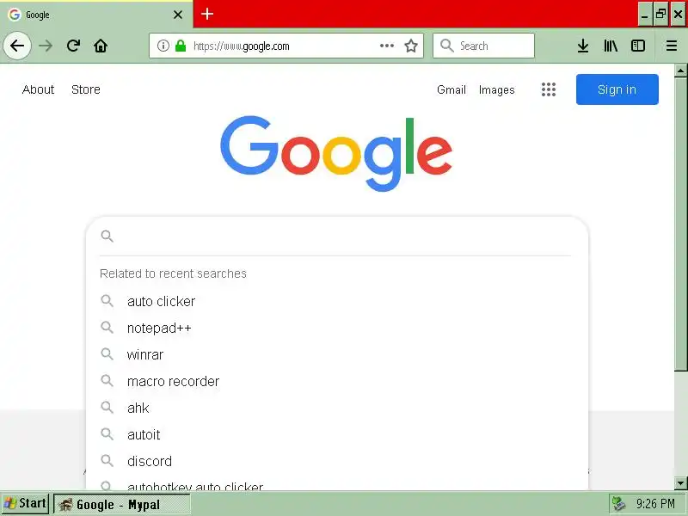Click scrollbar down arrow
The width and height of the screenshot is (688, 516).
click(680, 483)
